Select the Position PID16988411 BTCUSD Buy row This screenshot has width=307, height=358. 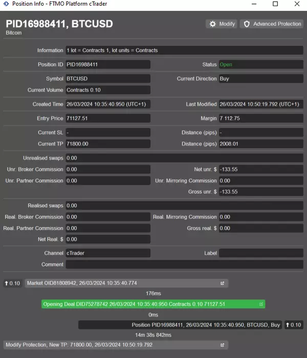(180, 325)
